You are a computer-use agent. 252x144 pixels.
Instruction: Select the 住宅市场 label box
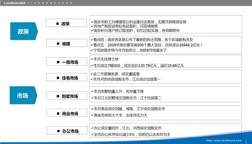(67, 77)
